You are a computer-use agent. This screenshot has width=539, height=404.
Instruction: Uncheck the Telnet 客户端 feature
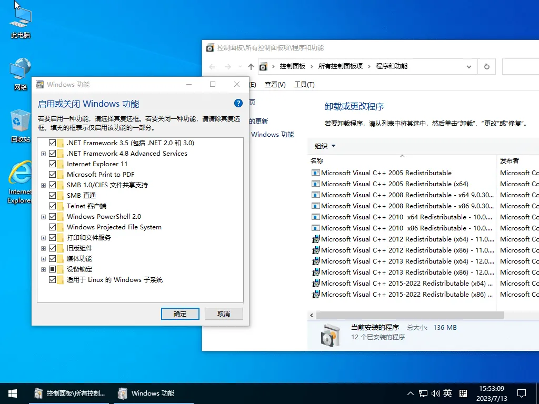[52, 206]
